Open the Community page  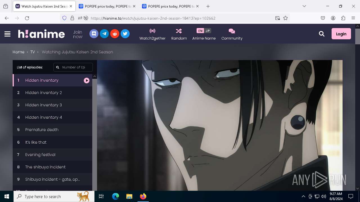232,34
